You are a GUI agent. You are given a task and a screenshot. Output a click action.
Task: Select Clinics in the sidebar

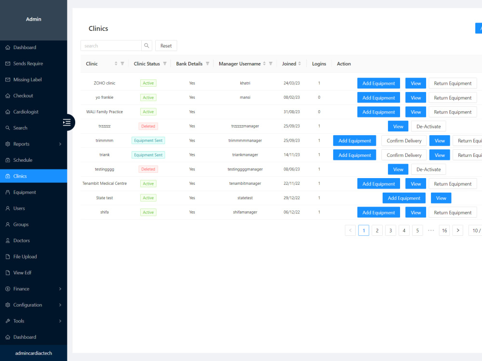[x=34, y=176]
